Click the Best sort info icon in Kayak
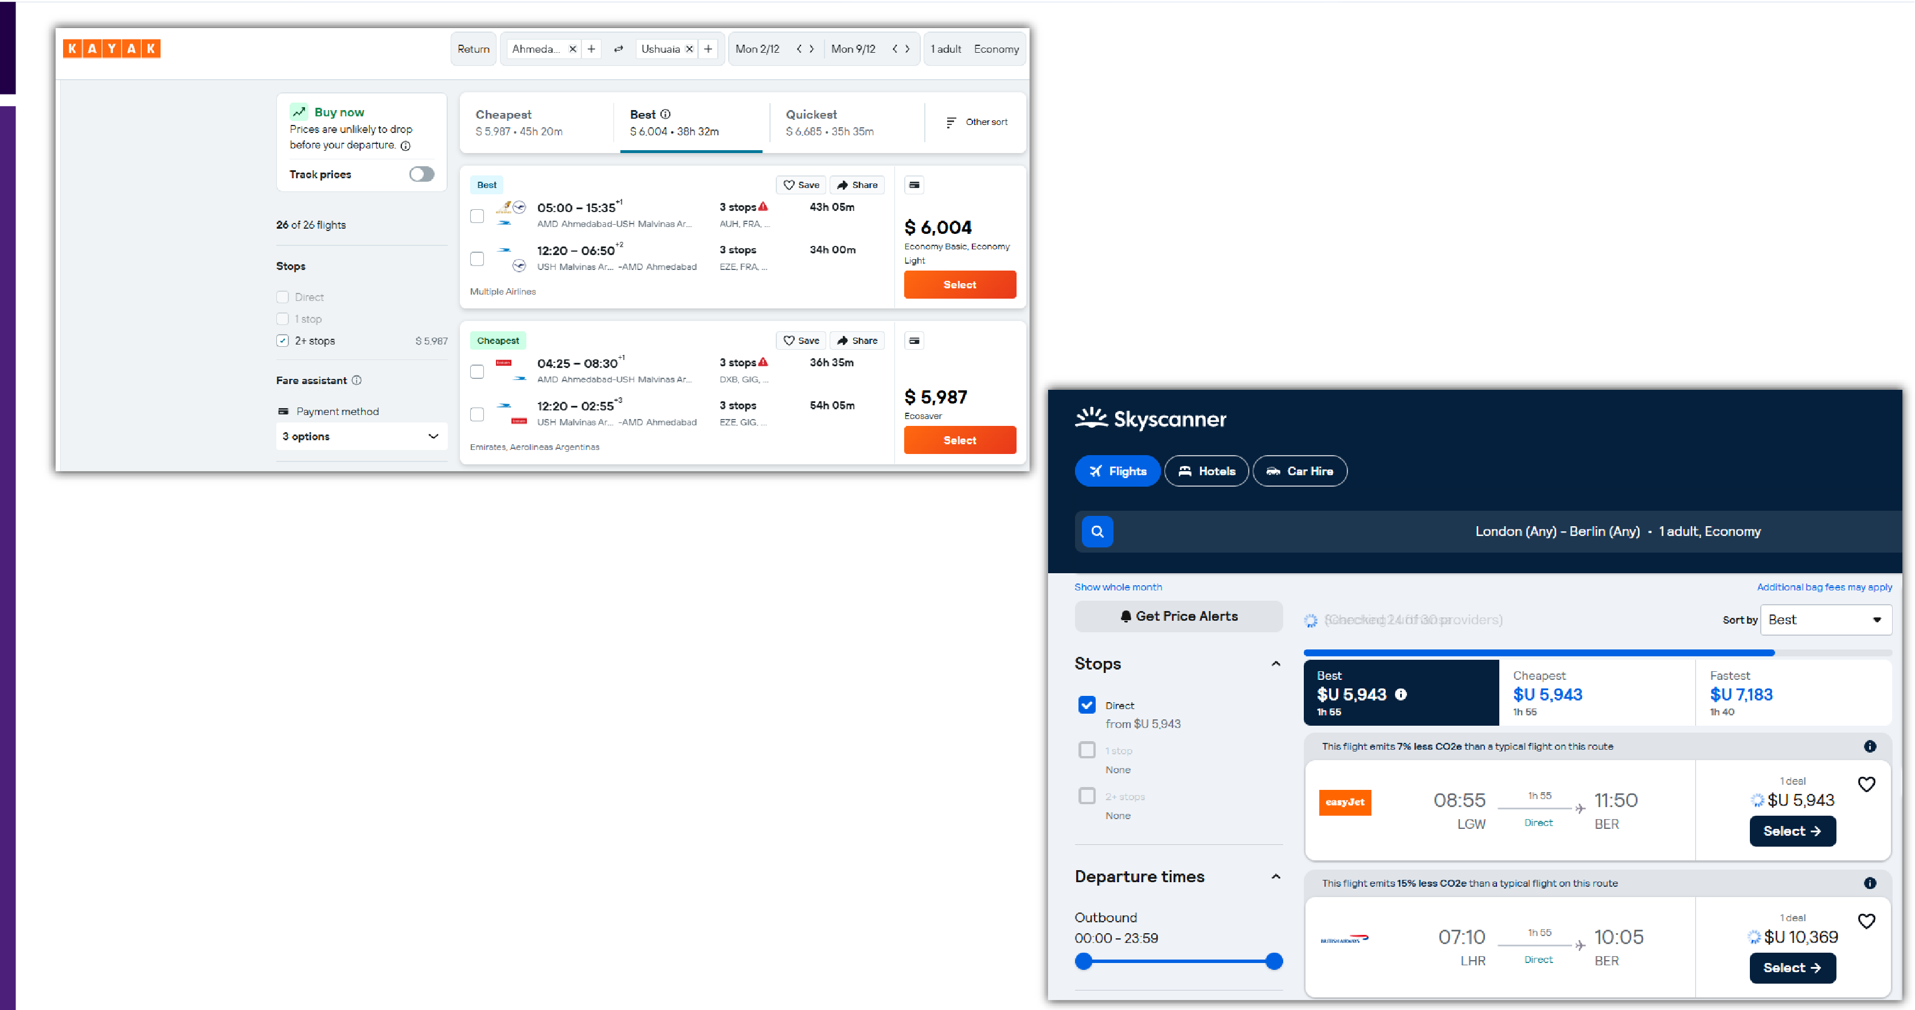This screenshot has height=1010, width=1915. click(x=665, y=115)
